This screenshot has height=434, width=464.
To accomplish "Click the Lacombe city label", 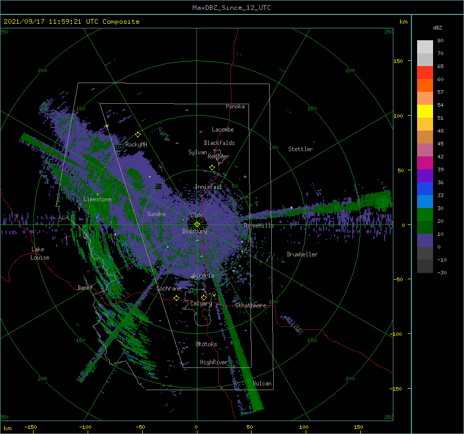I will 223,130.
